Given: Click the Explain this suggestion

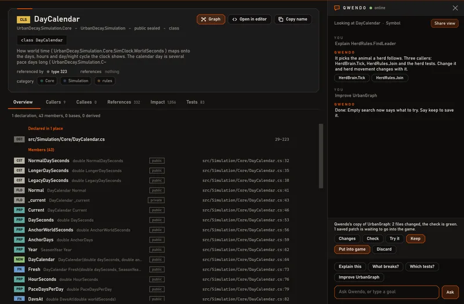Looking at the screenshot, I should (x=350, y=266).
